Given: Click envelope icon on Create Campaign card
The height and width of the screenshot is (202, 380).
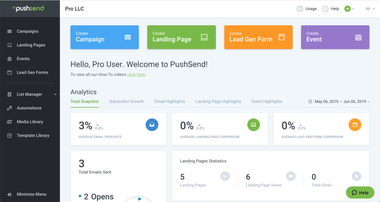Looking at the screenshot, I should coord(128,37).
